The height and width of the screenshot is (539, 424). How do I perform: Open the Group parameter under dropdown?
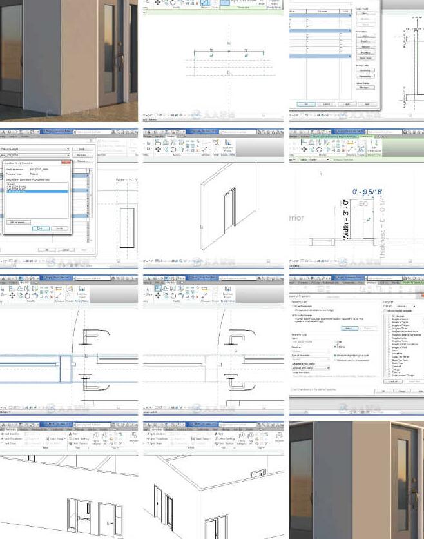click(311, 368)
